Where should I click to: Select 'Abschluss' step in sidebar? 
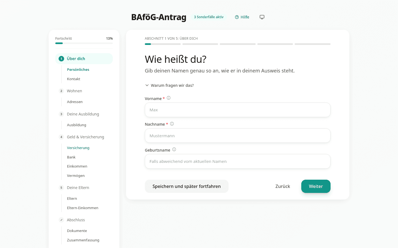point(84,220)
